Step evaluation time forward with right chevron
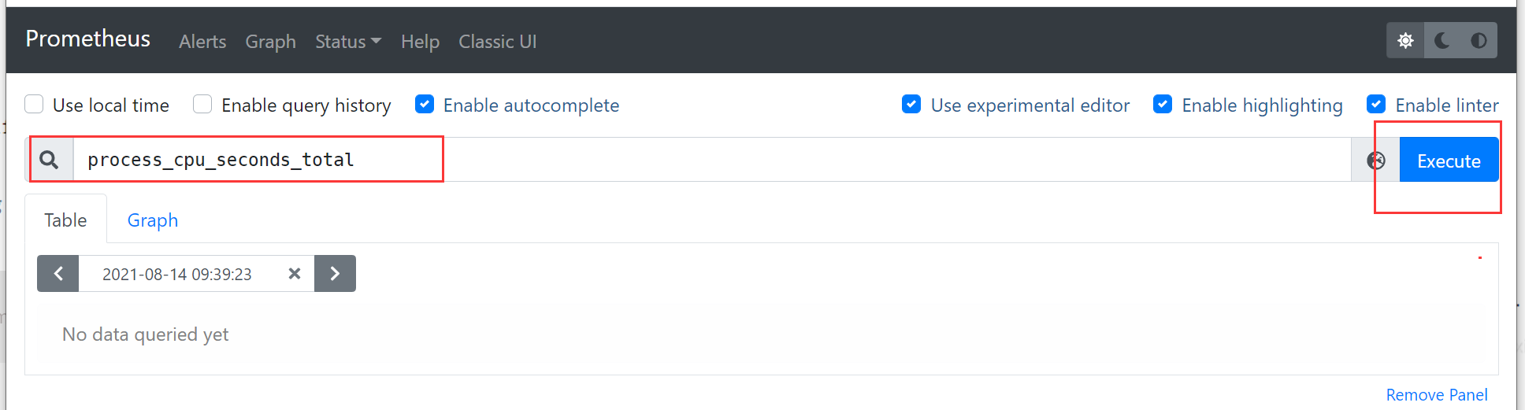Viewport: 1525px width, 410px height. [x=335, y=274]
